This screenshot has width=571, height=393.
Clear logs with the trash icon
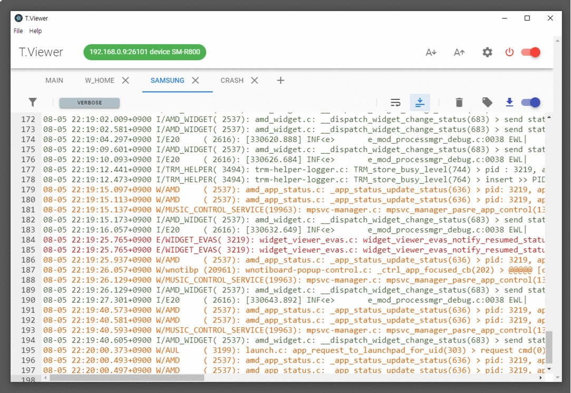(x=459, y=103)
